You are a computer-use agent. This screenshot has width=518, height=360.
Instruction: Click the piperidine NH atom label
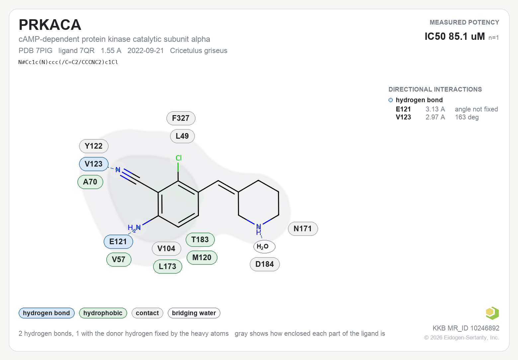click(258, 229)
